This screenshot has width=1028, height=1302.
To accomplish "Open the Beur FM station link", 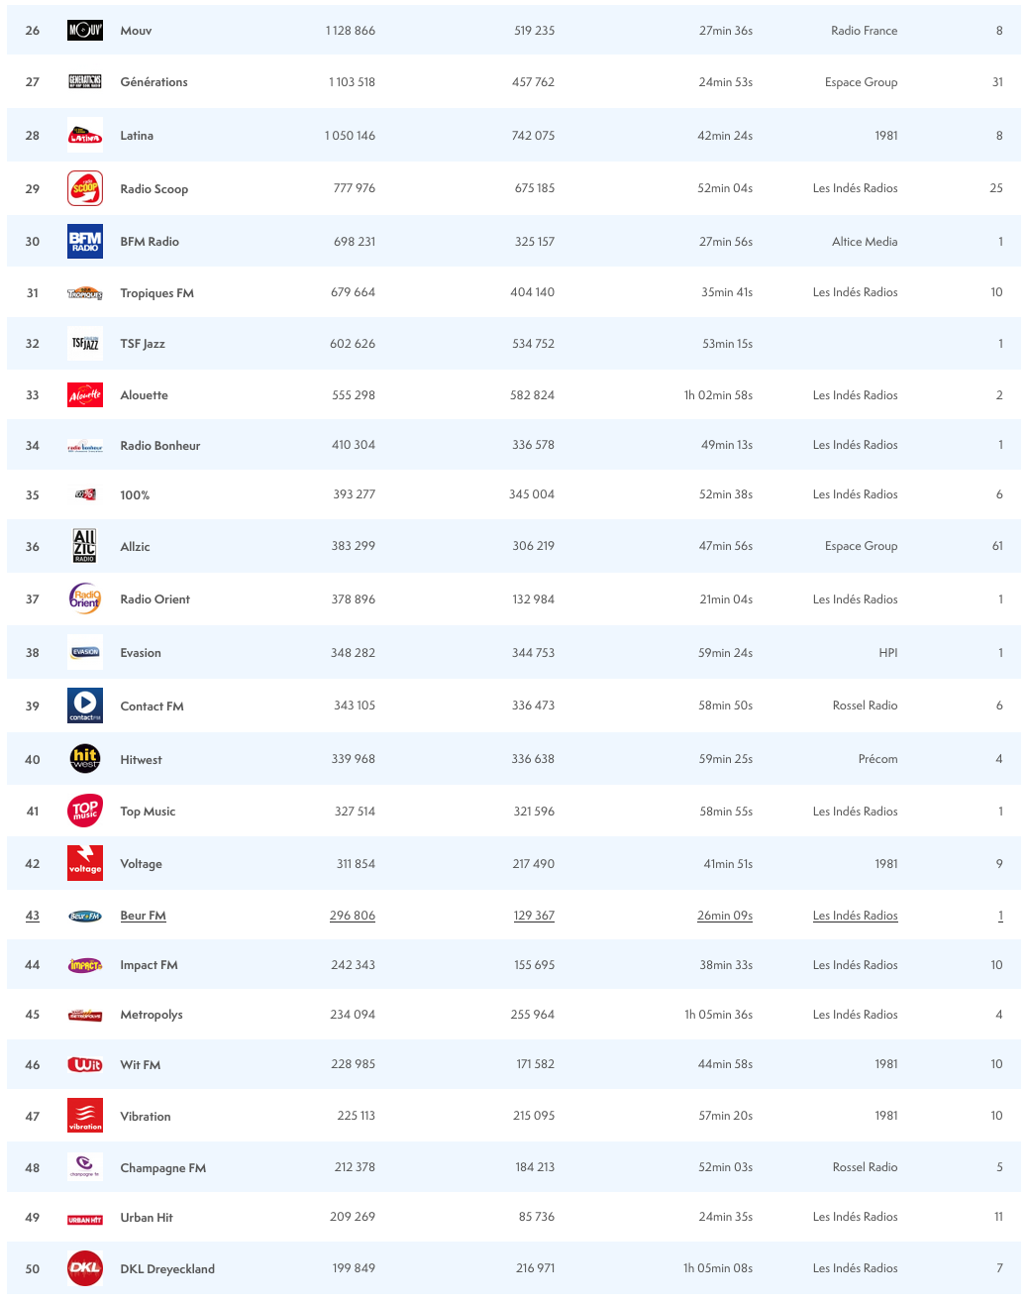I will pos(143,916).
